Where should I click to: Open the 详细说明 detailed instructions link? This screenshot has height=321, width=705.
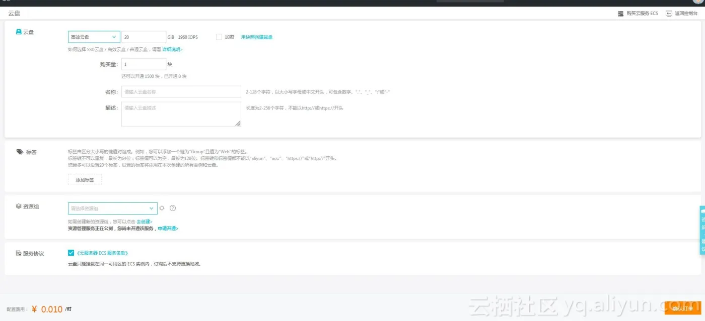[x=172, y=50]
